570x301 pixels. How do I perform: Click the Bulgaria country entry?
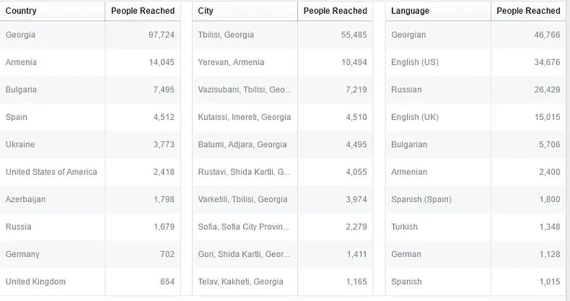(x=21, y=90)
